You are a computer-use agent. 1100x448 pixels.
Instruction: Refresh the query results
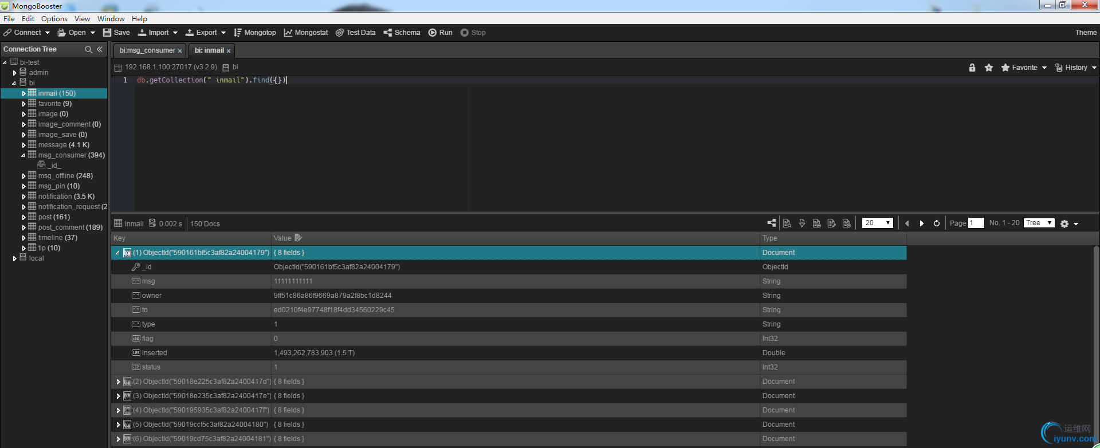(x=937, y=223)
